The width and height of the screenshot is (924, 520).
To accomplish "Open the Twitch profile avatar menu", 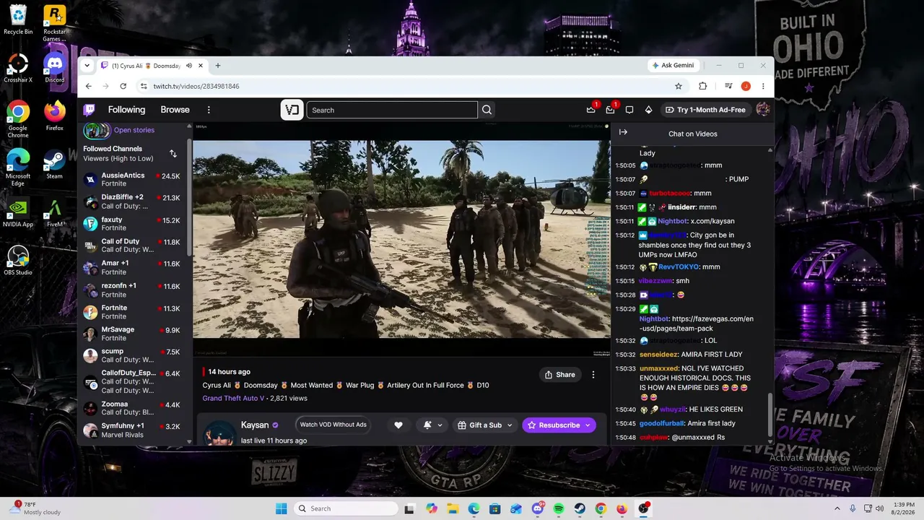I will [x=762, y=110].
